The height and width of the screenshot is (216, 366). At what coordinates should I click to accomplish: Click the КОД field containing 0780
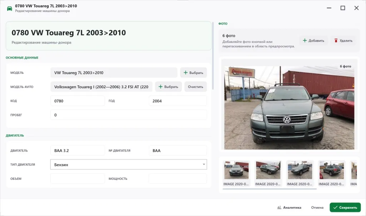click(78, 101)
